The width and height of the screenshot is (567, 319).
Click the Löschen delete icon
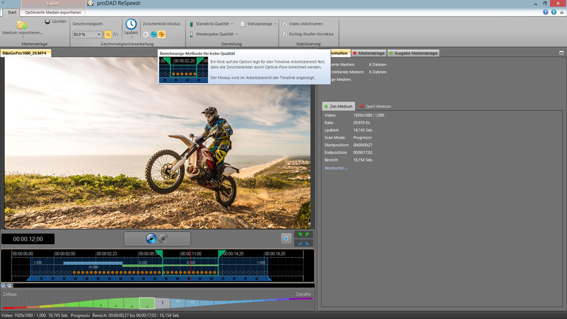48,22
